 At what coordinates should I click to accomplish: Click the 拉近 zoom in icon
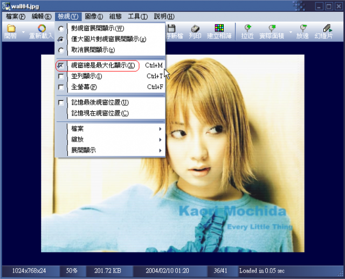(248, 29)
